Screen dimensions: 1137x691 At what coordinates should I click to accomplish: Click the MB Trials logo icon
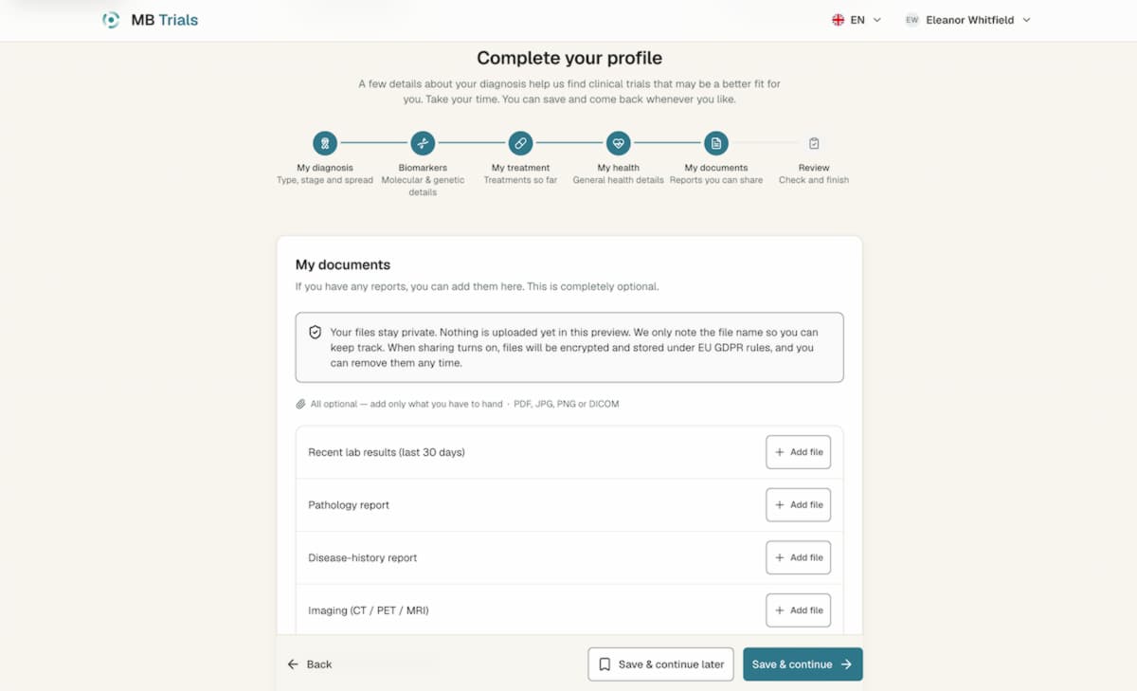click(x=111, y=20)
